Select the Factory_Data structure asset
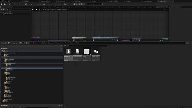Screen dimensions: 192x108 96,54
